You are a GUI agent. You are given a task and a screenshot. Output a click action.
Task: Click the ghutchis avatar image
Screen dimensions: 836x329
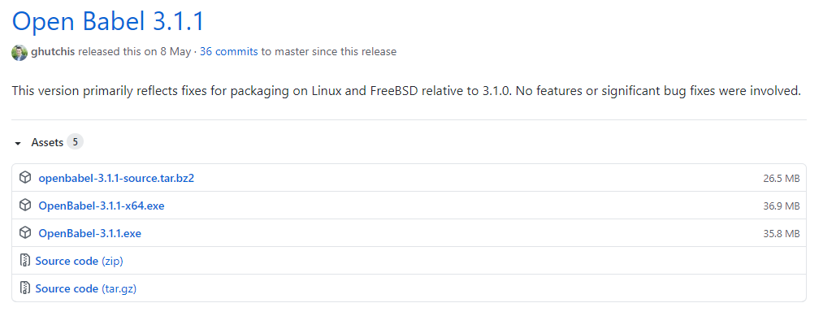coord(19,52)
